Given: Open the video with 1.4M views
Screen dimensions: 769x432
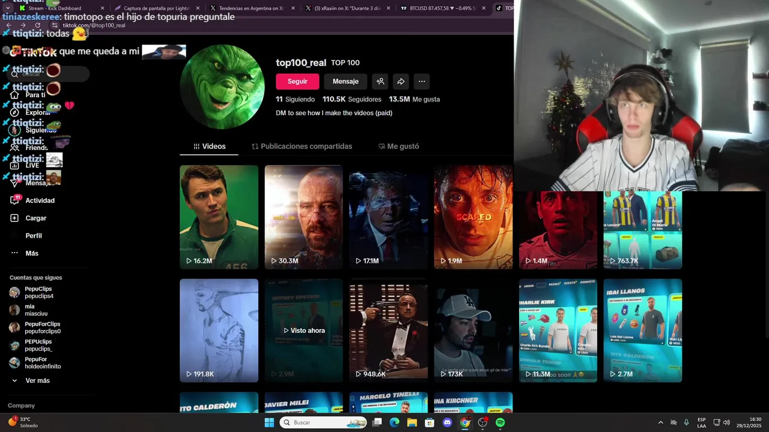Looking at the screenshot, I should pyautogui.click(x=558, y=230).
